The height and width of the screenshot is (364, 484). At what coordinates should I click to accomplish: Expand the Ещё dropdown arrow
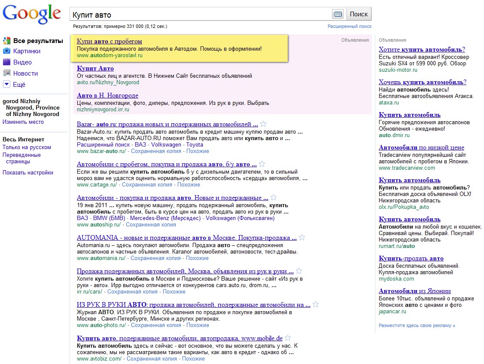click(6, 84)
